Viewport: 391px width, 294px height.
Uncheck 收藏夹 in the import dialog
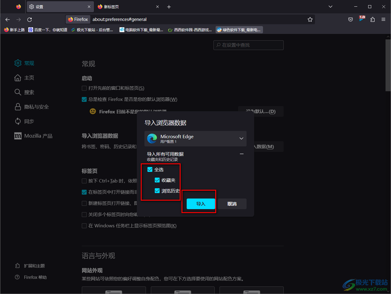click(x=157, y=180)
